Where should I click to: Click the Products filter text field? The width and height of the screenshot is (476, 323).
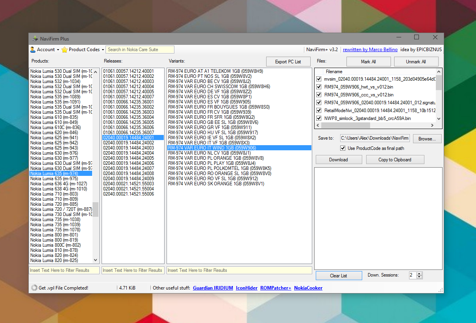[65, 270]
